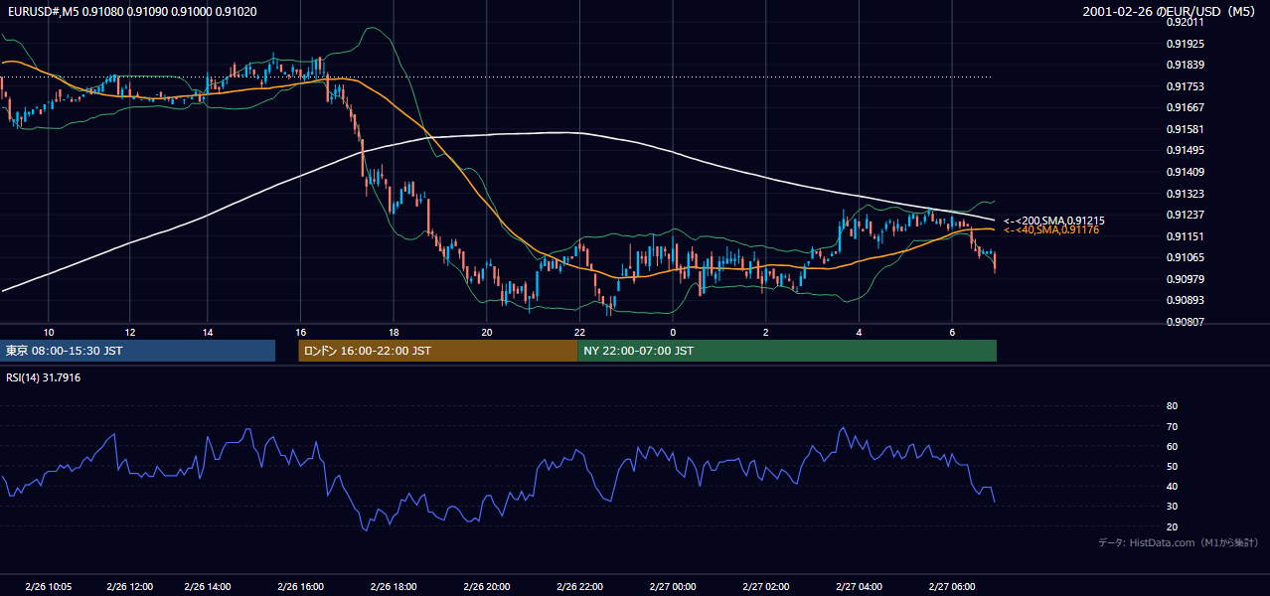Image resolution: width=1270 pixels, height=596 pixels.
Task: Select the 2001-02-26 EUR/USD (M5) chart heading
Action: [1169, 12]
